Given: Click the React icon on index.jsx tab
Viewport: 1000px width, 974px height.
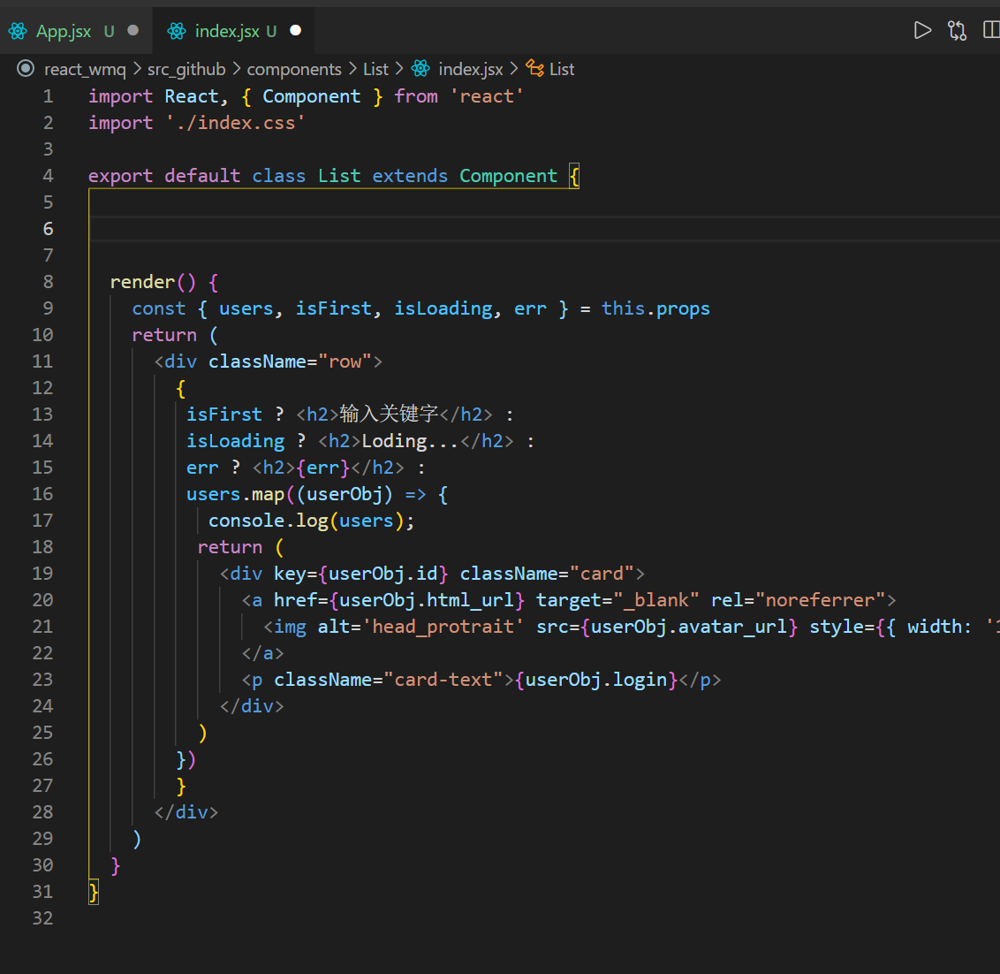Looking at the screenshot, I should coord(177,31).
